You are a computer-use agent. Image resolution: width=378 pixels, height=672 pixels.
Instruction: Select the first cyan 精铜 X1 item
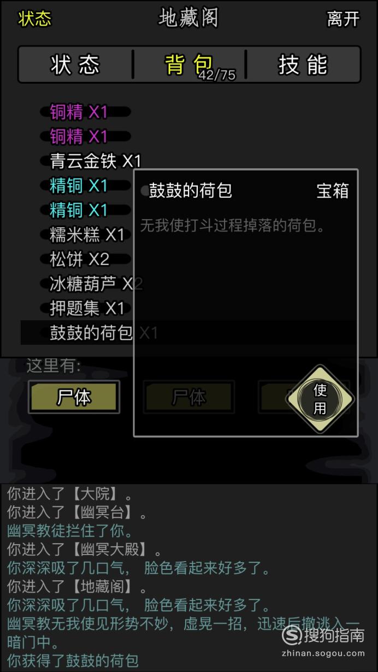tap(79, 185)
